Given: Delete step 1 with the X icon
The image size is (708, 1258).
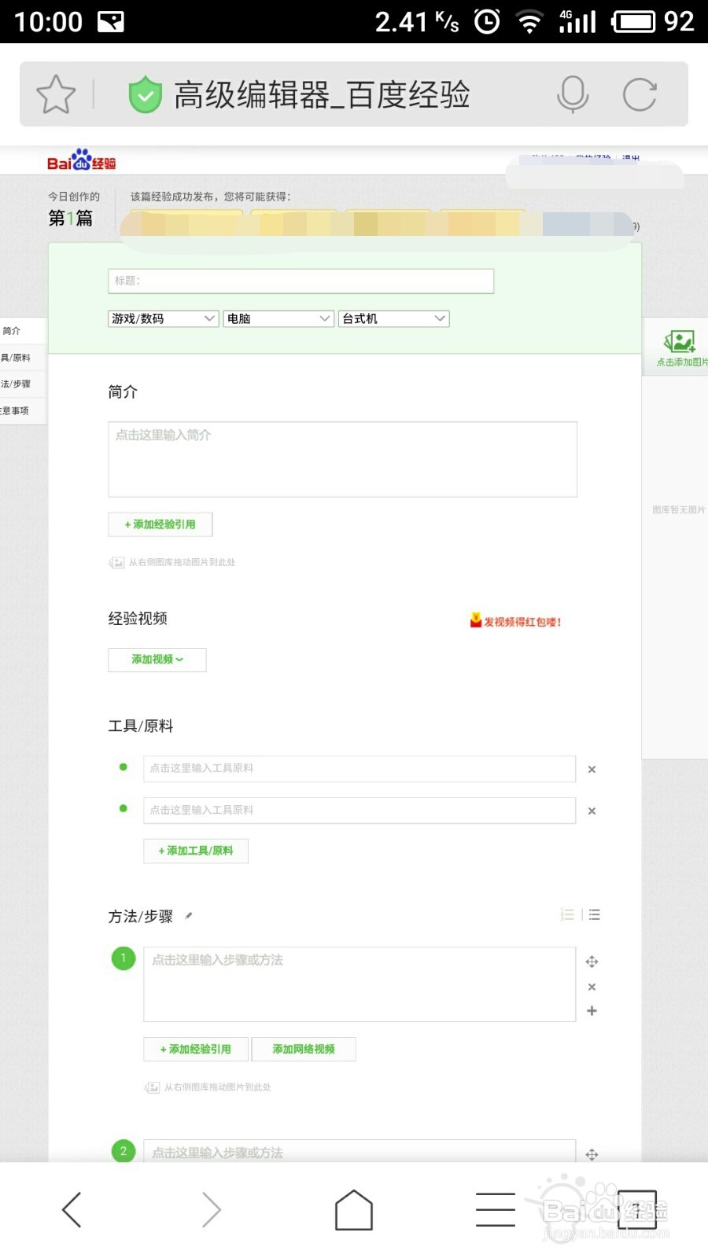Looking at the screenshot, I should [592, 987].
